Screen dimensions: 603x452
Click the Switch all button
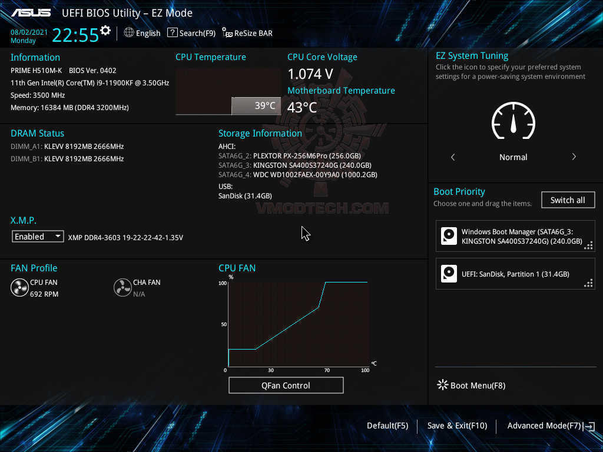point(568,200)
